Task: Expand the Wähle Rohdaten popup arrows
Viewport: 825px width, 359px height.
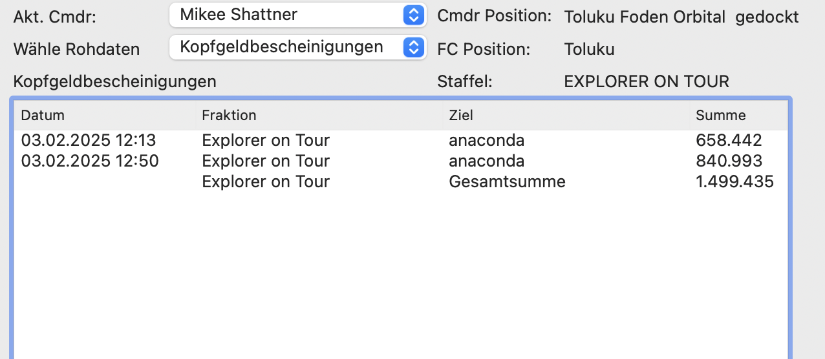Action: tap(413, 47)
